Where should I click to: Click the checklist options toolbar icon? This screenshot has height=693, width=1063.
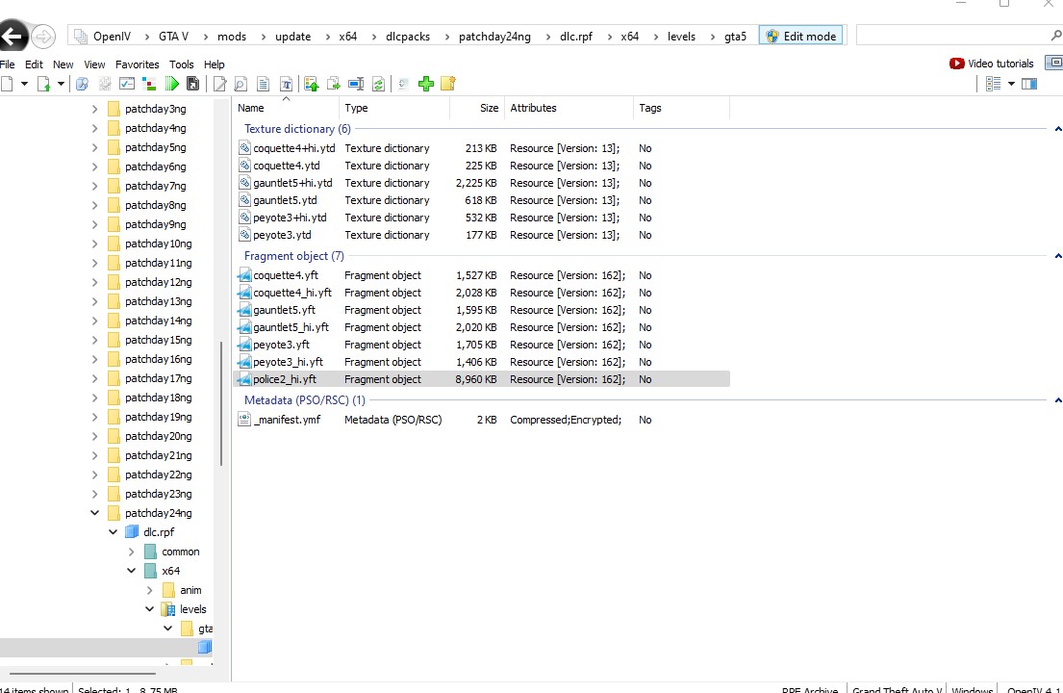point(127,84)
